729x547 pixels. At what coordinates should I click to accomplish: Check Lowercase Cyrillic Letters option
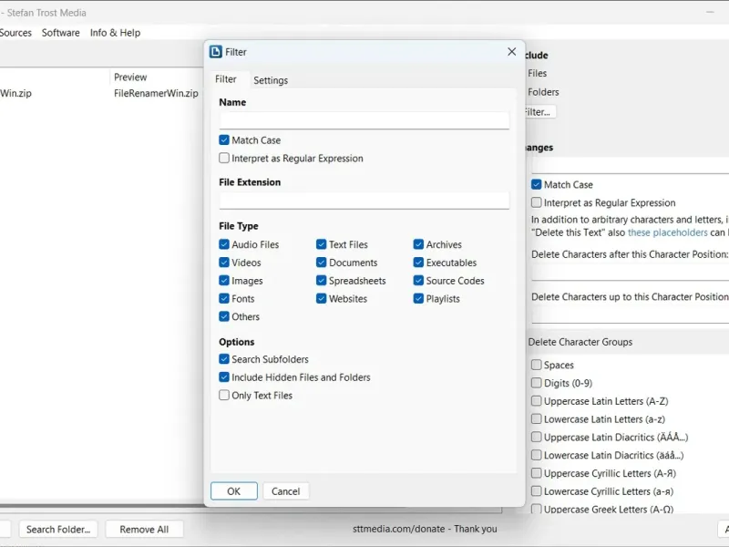click(537, 491)
